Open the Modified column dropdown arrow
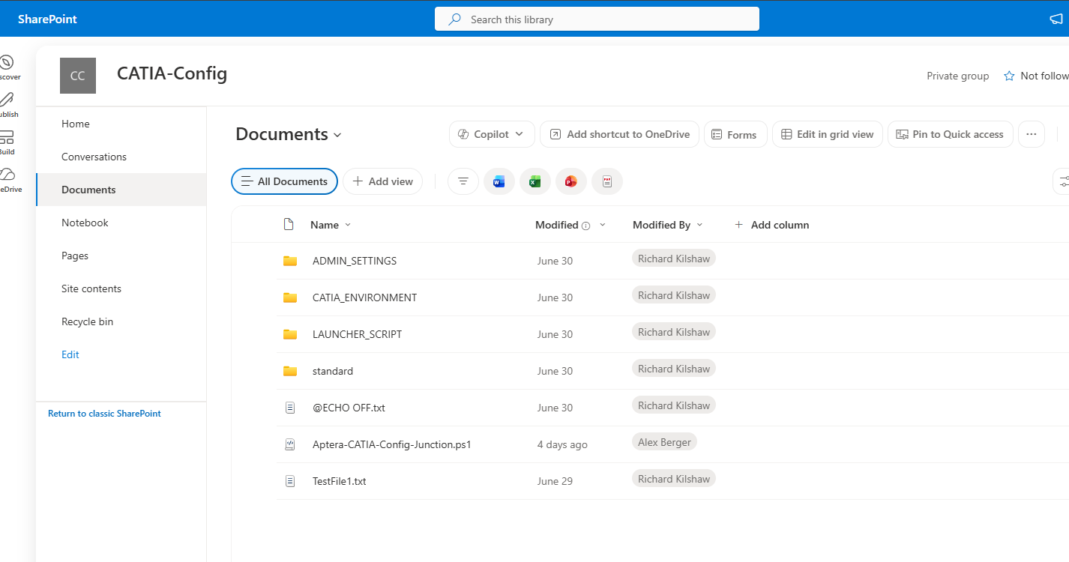 point(603,225)
